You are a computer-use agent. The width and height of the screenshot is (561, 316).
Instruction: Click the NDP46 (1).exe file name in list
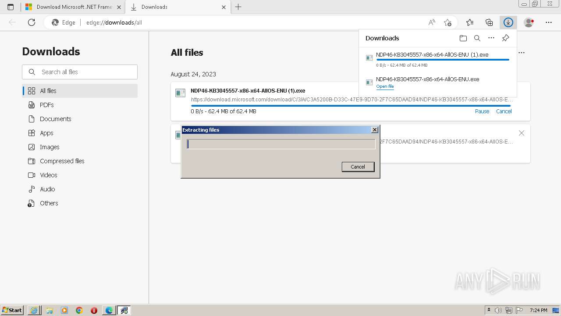[x=248, y=91]
